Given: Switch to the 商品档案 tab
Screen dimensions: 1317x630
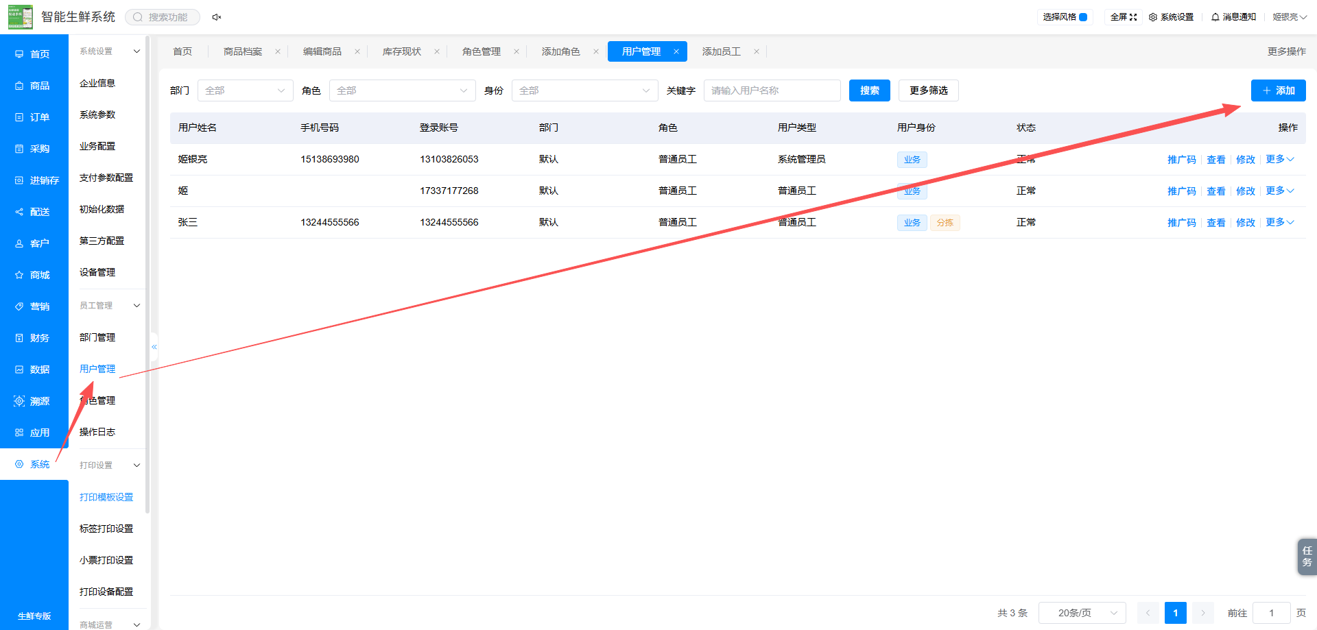Looking at the screenshot, I should (x=243, y=51).
